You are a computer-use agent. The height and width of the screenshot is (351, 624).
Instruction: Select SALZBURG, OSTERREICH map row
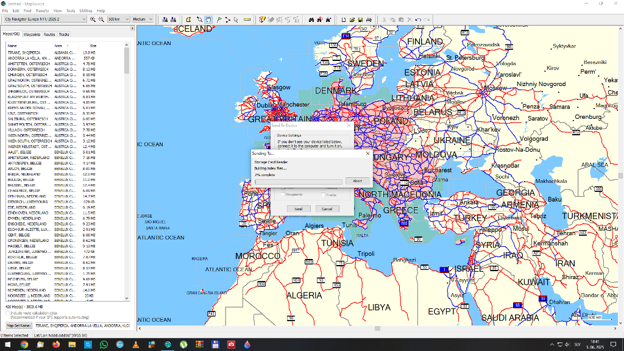52,119
